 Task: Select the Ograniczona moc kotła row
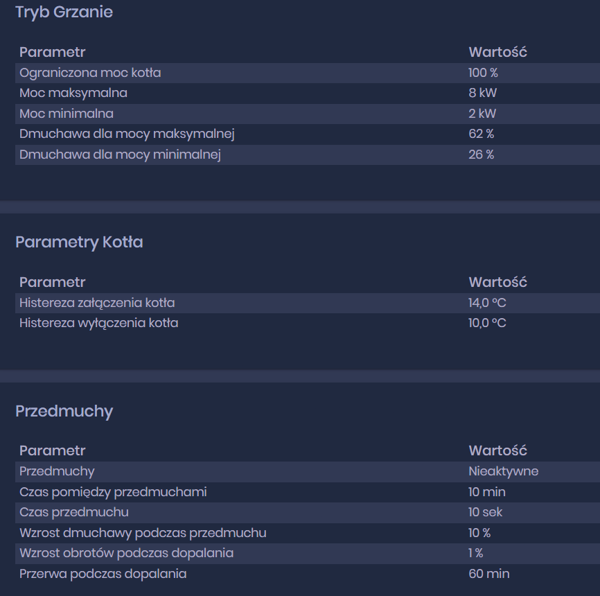[x=90, y=73]
